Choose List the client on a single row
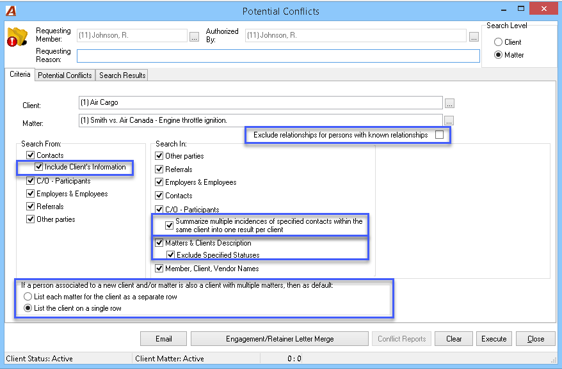This screenshot has height=369, width=562. click(x=28, y=308)
